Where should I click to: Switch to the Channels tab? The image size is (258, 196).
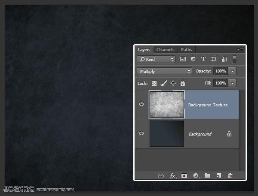tap(165, 50)
